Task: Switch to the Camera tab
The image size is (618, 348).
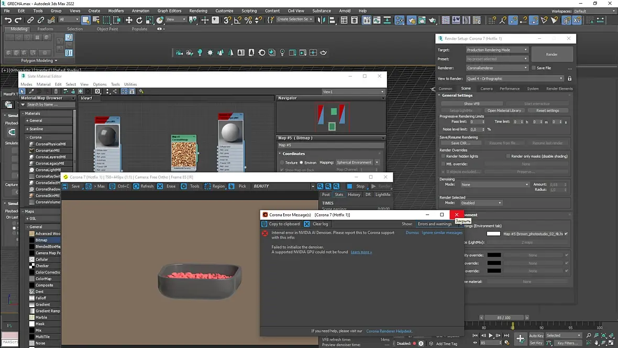Action: pos(486,89)
